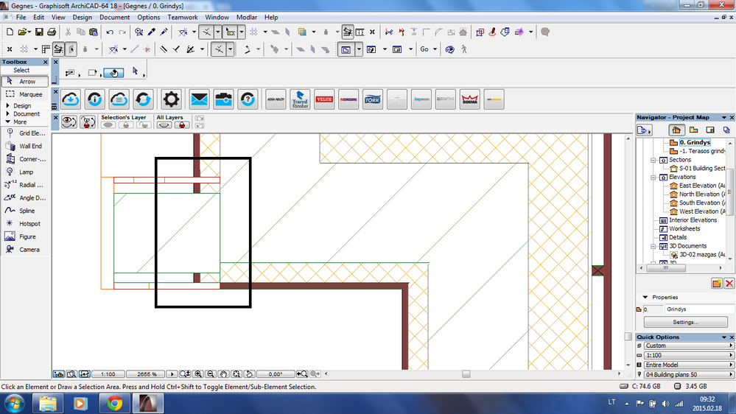Toggle visibility eye of Selection's Layer

(109, 125)
